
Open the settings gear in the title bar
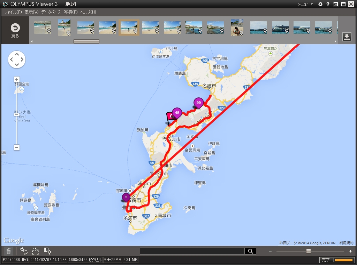coord(320,4)
